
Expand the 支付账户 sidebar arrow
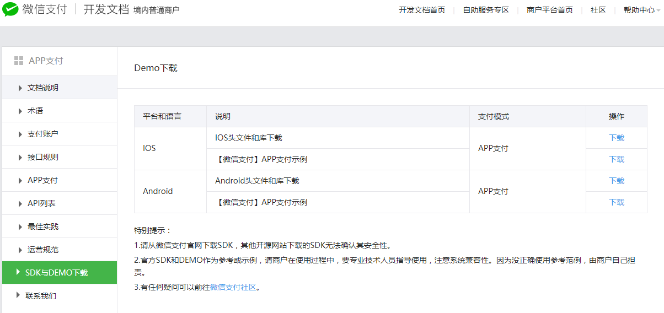click(x=20, y=134)
